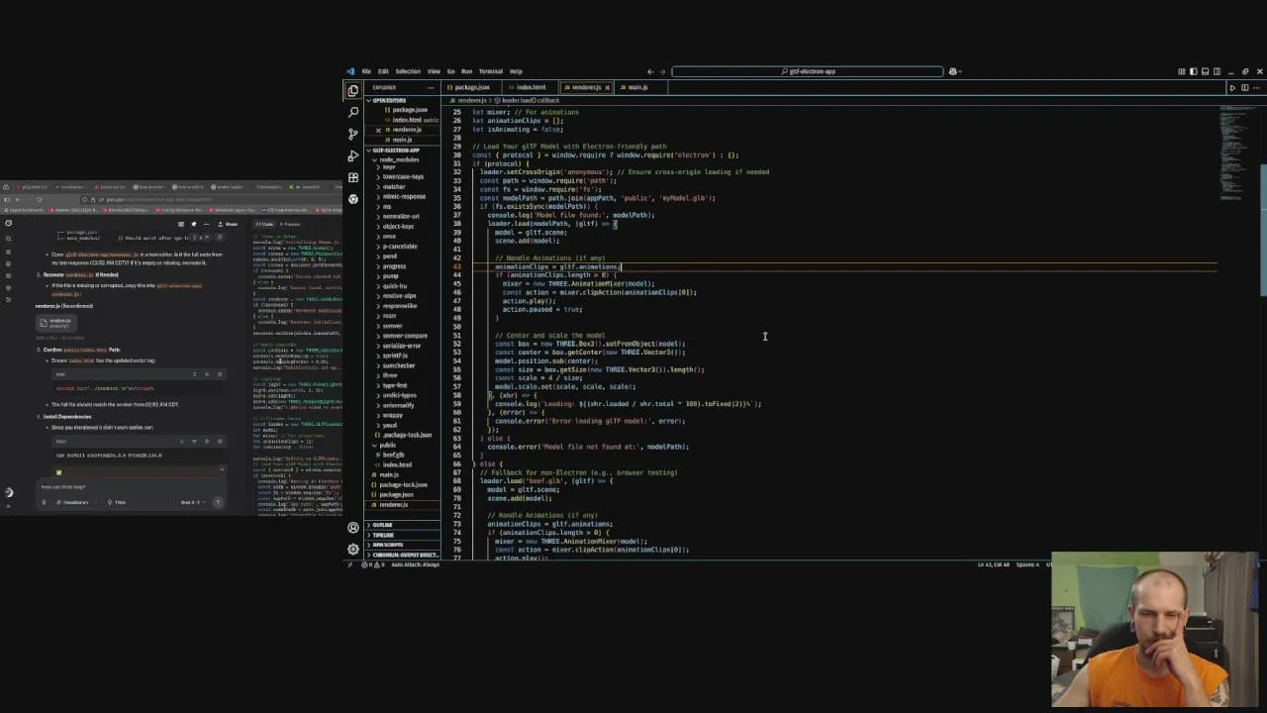Open the Edit menu

coord(383,71)
